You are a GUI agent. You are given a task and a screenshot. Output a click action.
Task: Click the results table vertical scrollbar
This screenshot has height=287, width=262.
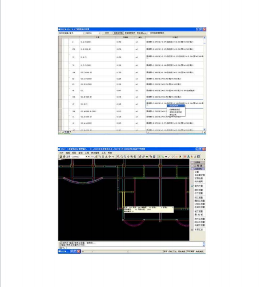(x=204, y=83)
